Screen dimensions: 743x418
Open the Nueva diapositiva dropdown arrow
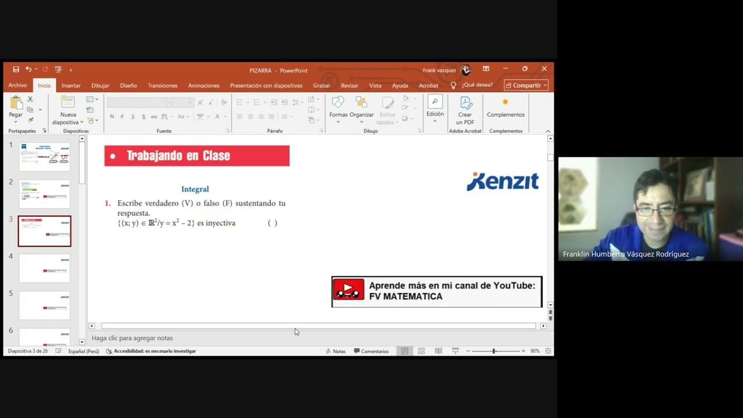[82, 122]
